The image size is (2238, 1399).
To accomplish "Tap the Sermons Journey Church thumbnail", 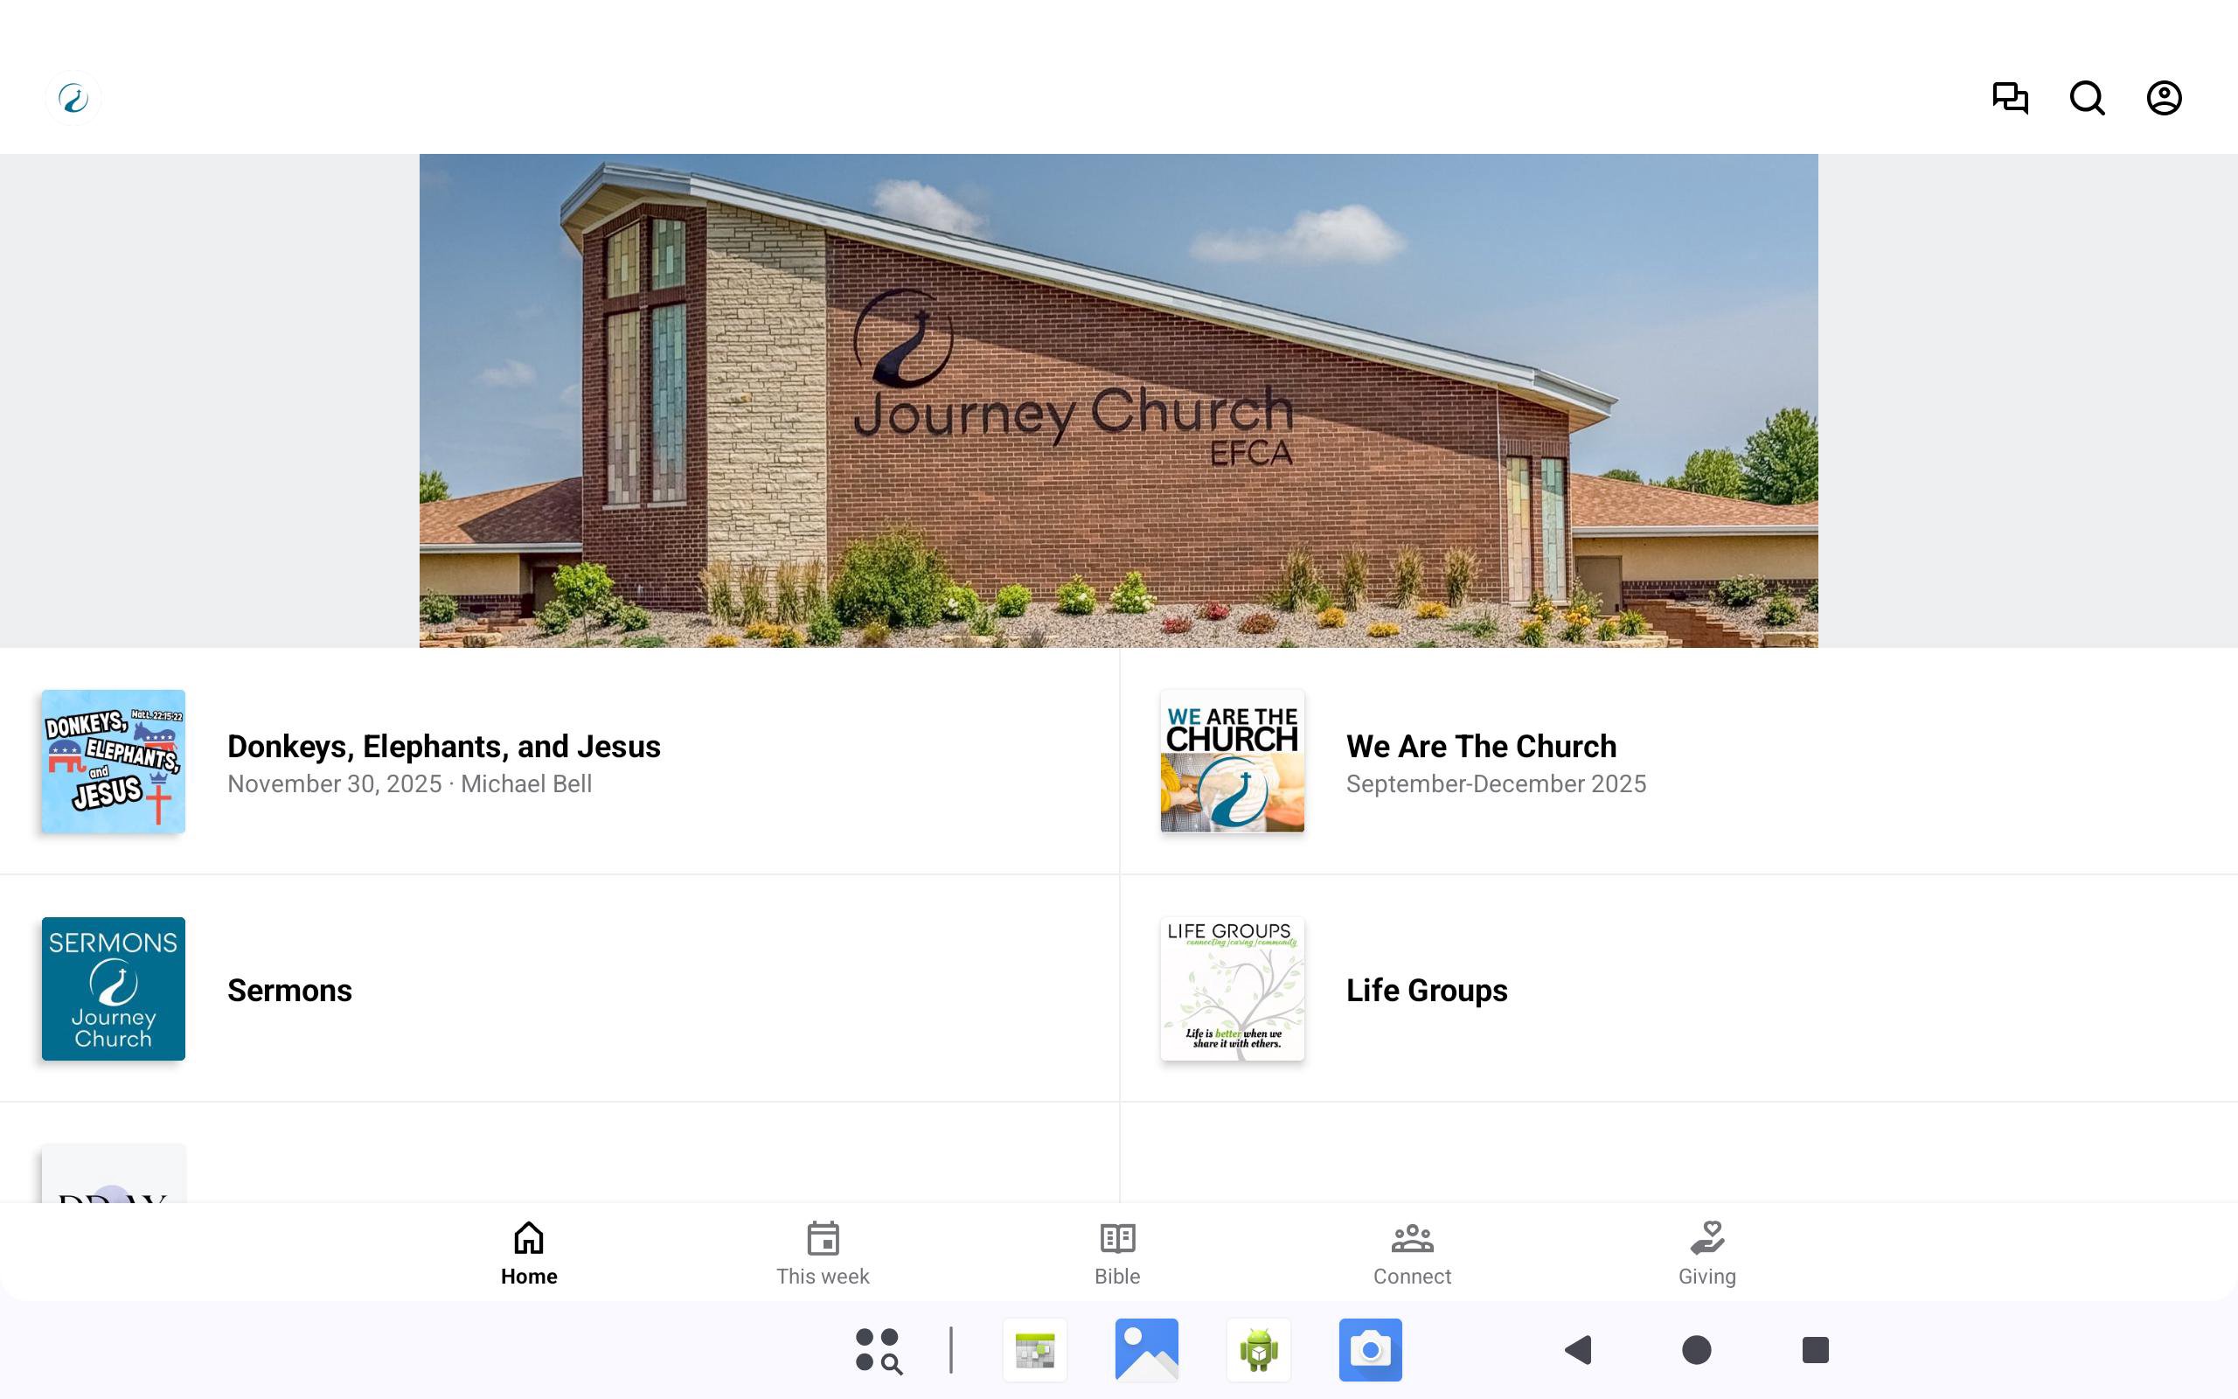I will coord(113,989).
